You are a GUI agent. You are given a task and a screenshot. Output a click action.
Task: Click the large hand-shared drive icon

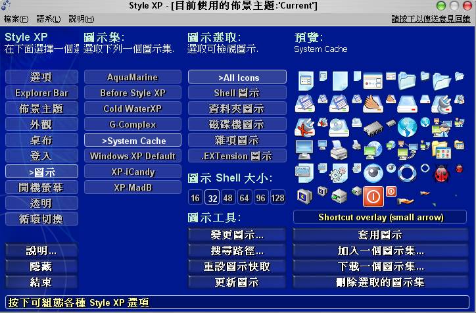coord(373,104)
